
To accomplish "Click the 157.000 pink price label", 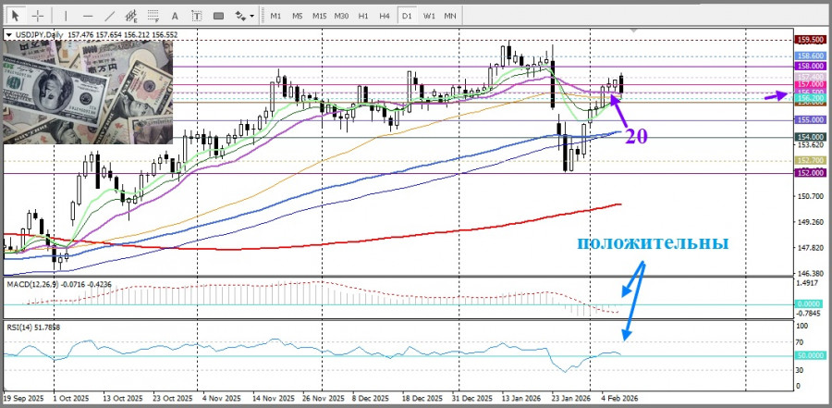I will pyautogui.click(x=810, y=84).
